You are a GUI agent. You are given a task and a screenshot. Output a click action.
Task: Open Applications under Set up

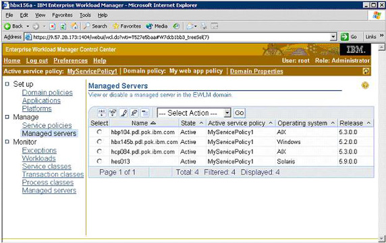41,101
